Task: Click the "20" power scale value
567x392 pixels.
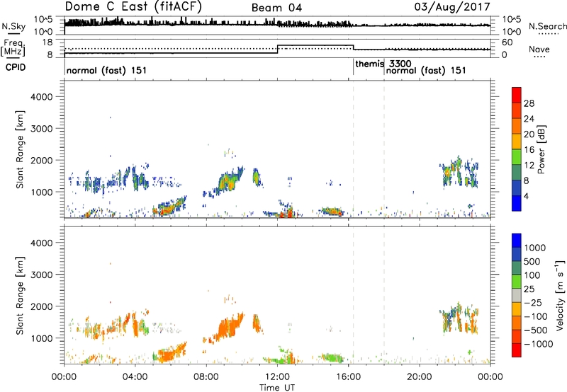Action: [x=529, y=134]
